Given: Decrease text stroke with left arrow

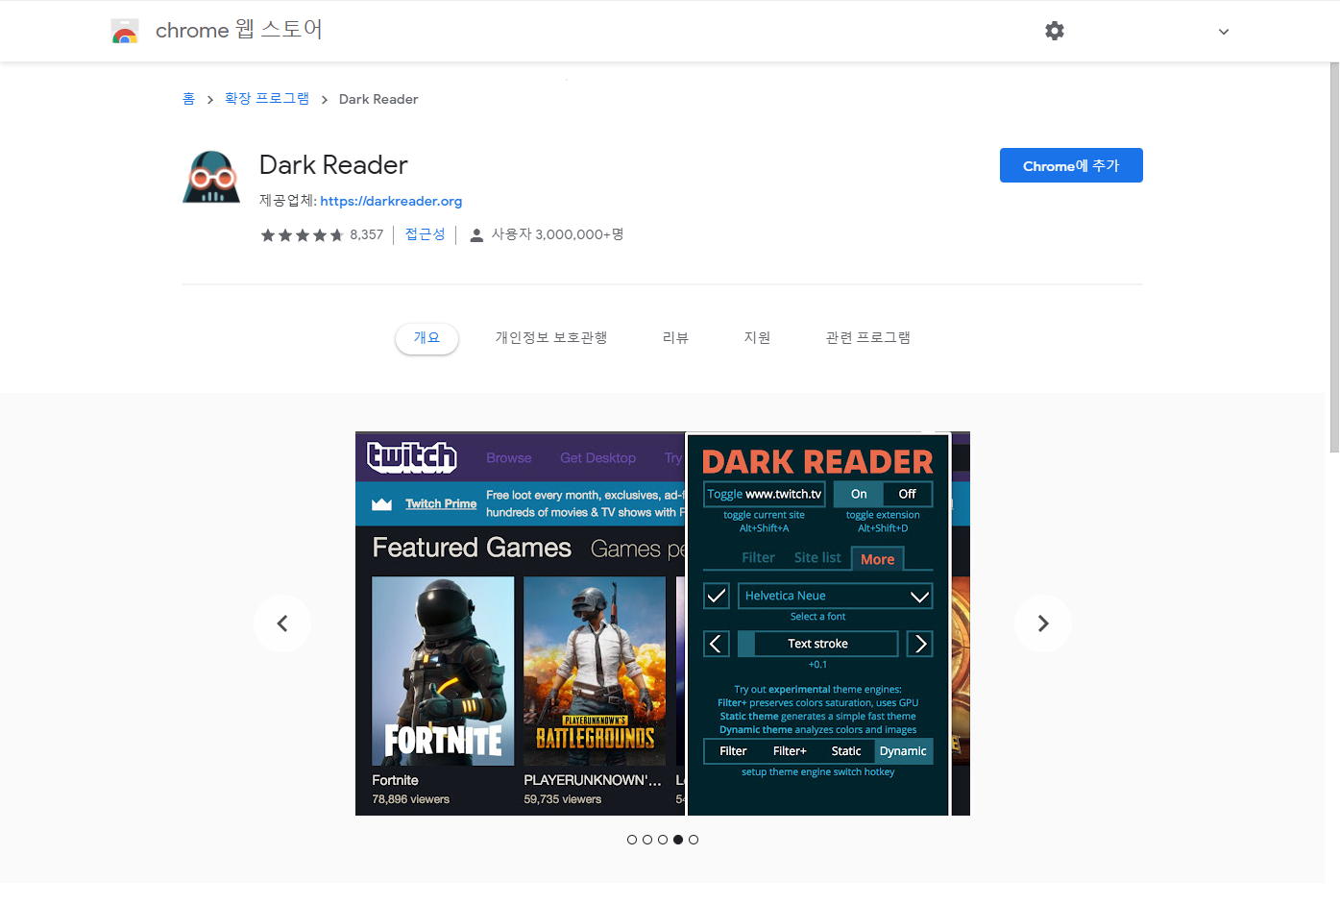Looking at the screenshot, I should click(717, 644).
